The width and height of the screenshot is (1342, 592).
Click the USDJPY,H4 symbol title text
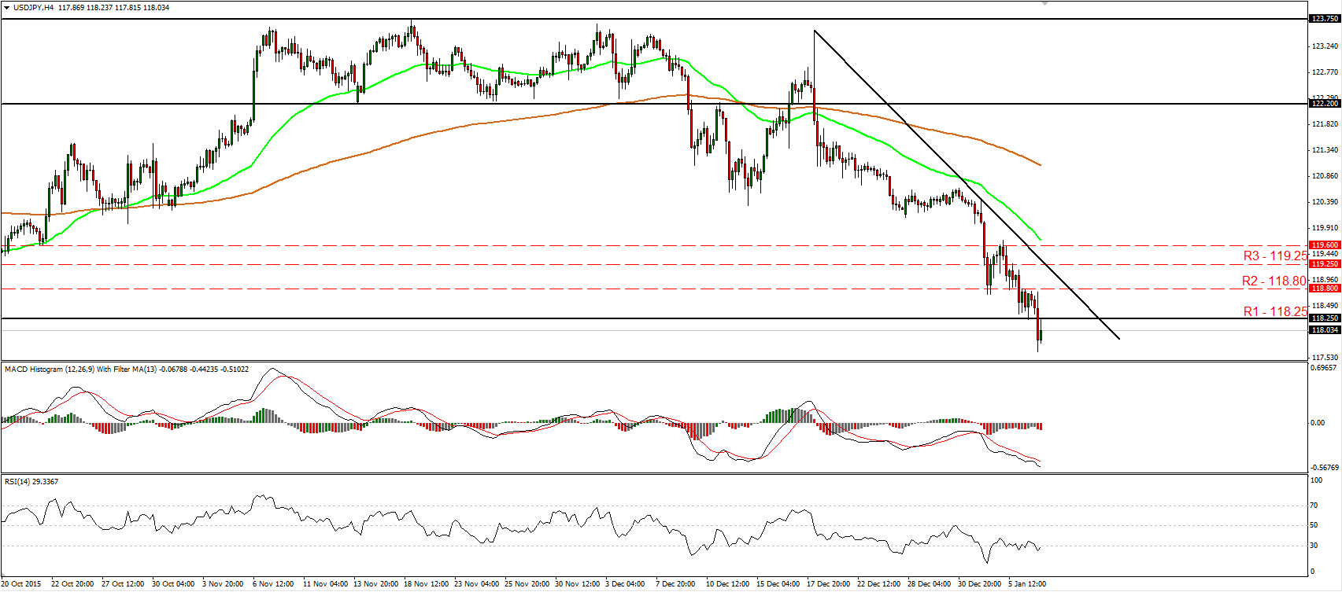click(33, 8)
